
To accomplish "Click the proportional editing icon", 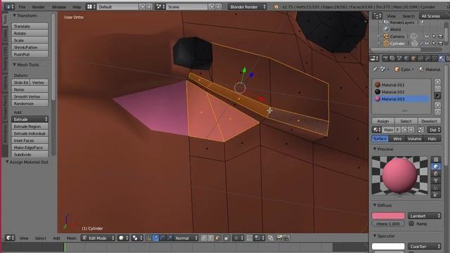I will click(238, 238).
